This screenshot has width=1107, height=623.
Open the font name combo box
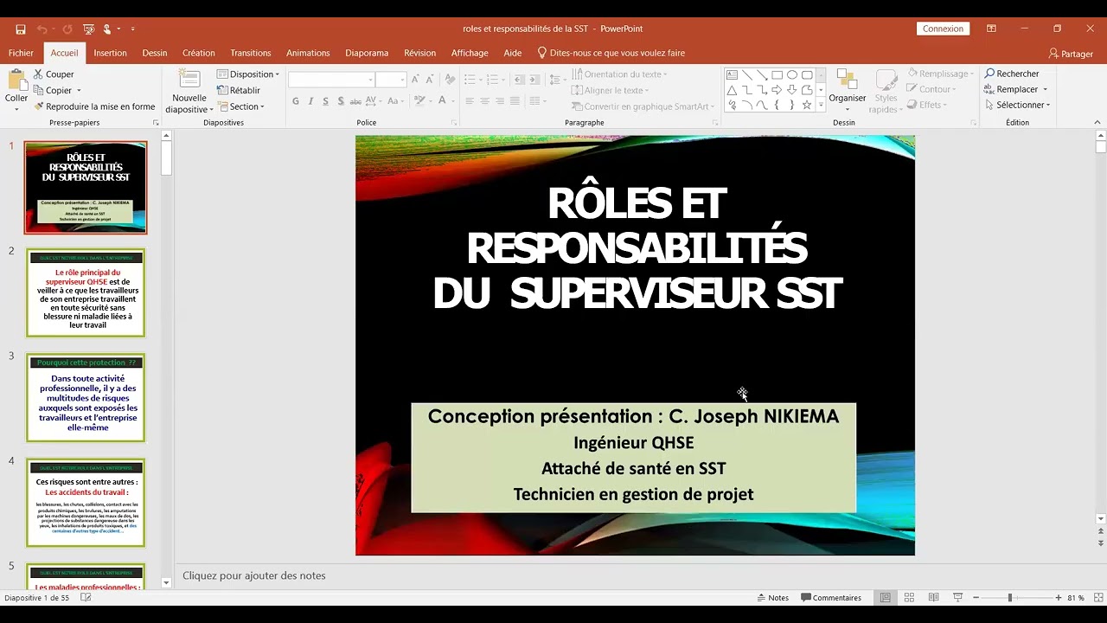(331, 80)
